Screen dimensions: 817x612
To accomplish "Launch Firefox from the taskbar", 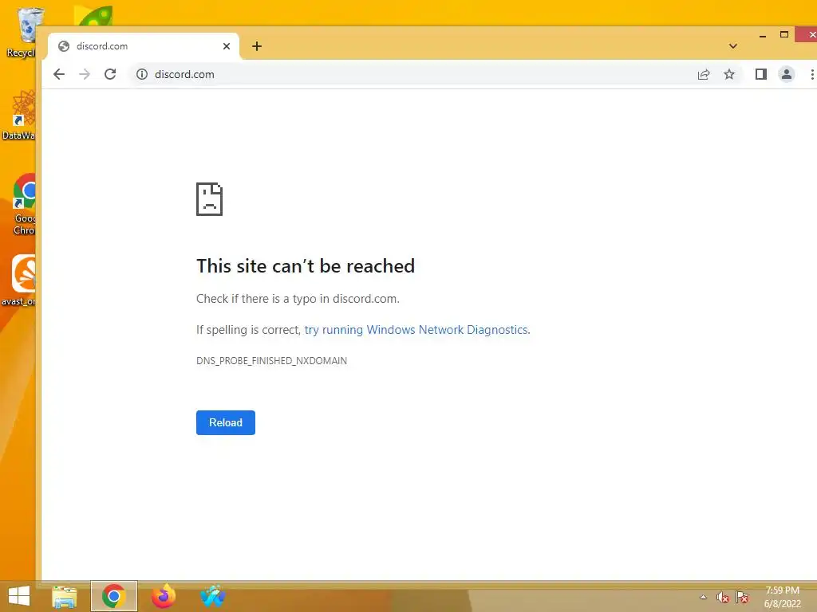I will [x=163, y=596].
